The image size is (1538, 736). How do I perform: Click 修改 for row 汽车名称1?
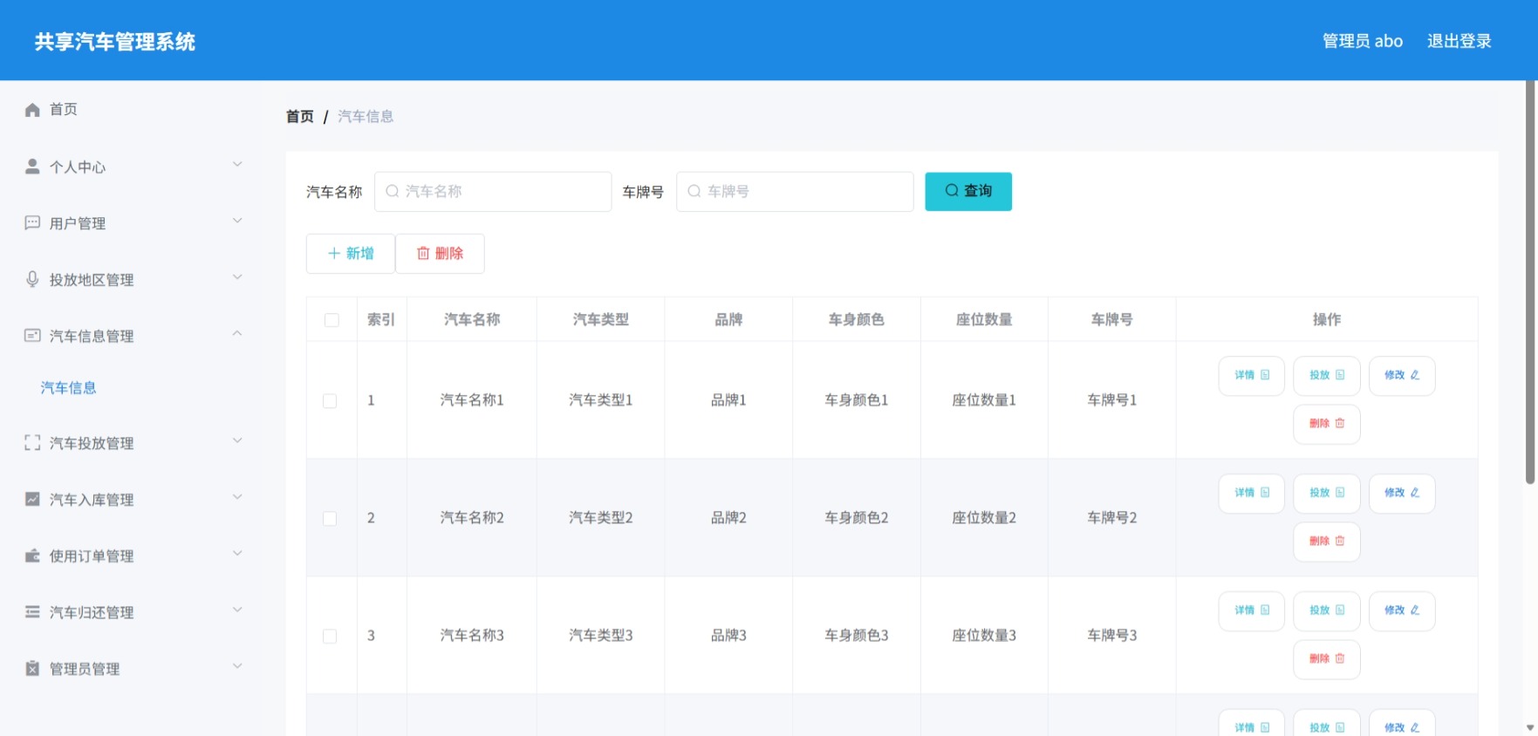point(1402,376)
